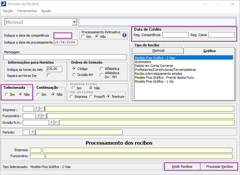Select Debito em Conta Corrente option
This screenshot has width=240, height=175.
pyautogui.click(x=184, y=66)
